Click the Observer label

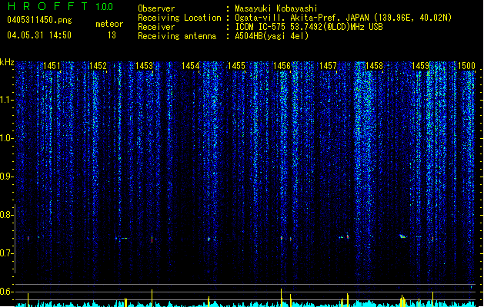[x=156, y=8]
